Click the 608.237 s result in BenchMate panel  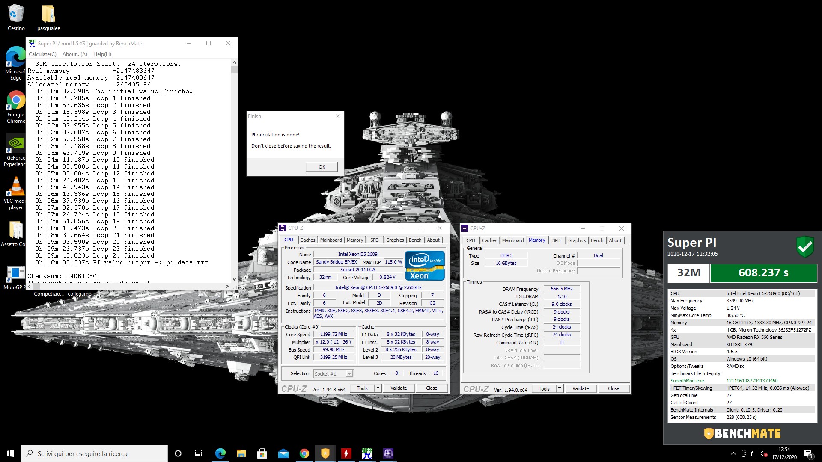[x=763, y=272]
